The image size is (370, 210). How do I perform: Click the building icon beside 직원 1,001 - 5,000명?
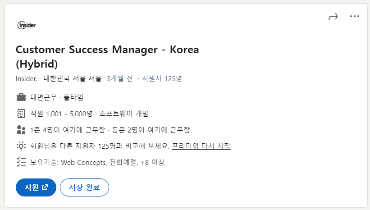pyautogui.click(x=21, y=113)
